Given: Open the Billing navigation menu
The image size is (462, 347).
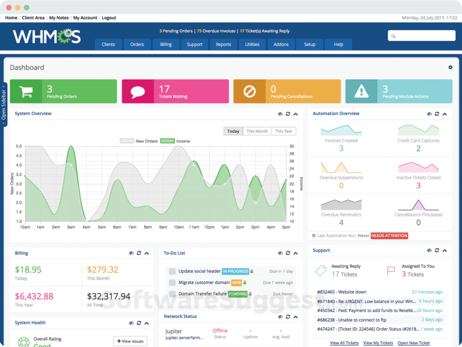Looking at the screenshot, I should point(166,44).
